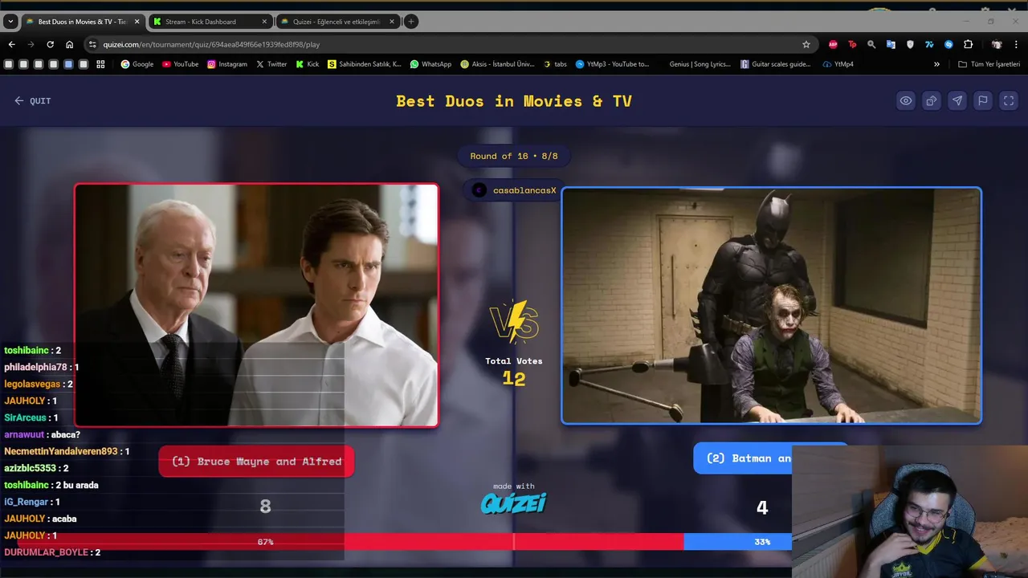
Task: Open the red Tp extension icon
Action: click(852, 44)
